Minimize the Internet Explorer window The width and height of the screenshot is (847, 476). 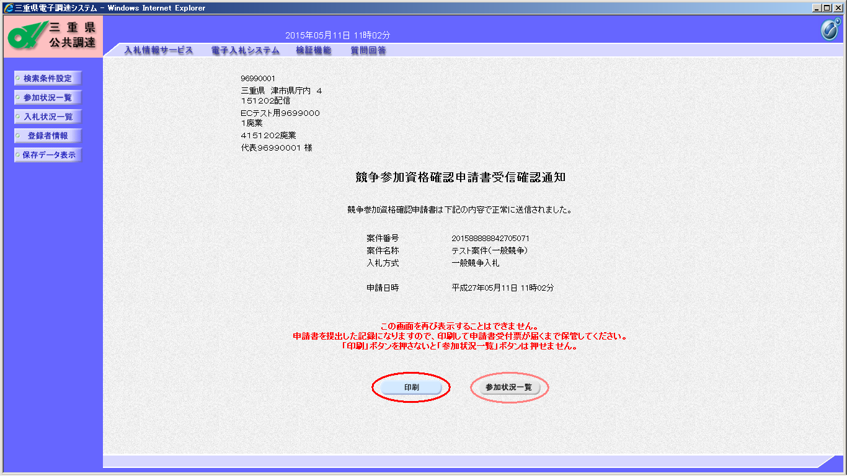816,8
